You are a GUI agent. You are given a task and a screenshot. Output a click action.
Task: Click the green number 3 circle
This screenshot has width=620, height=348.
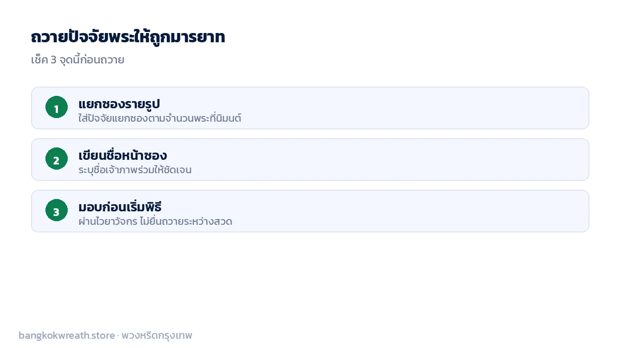56,210
